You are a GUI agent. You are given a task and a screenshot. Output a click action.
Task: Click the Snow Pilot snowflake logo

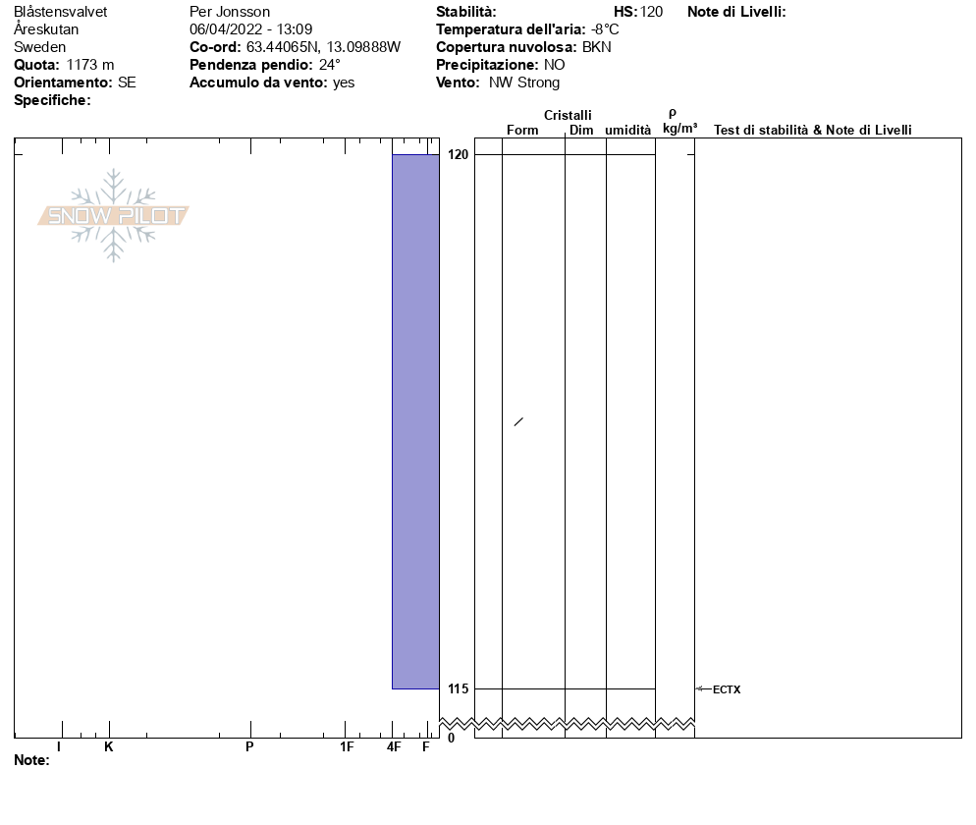[114, 215]
